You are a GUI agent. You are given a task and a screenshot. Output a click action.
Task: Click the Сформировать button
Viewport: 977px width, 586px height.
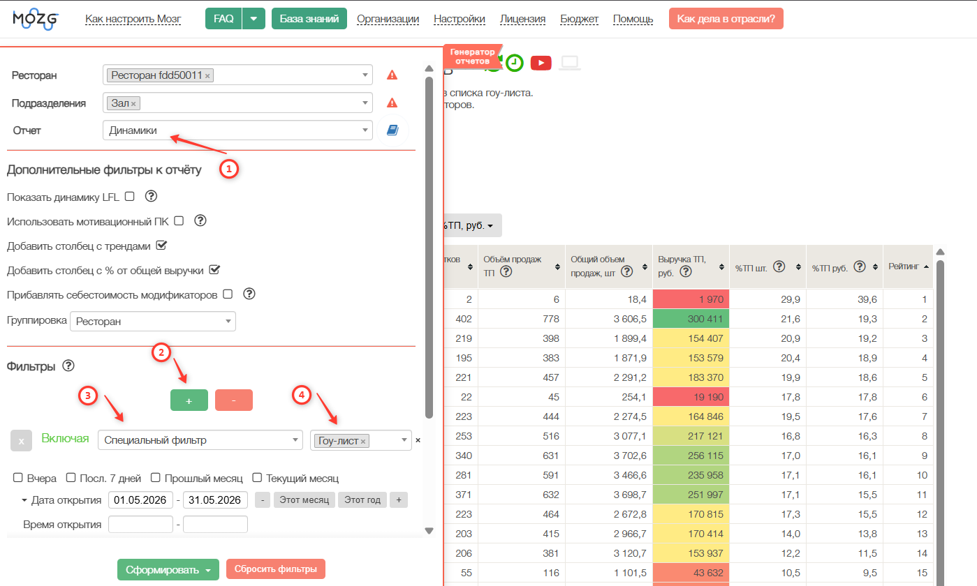[168, 570]
